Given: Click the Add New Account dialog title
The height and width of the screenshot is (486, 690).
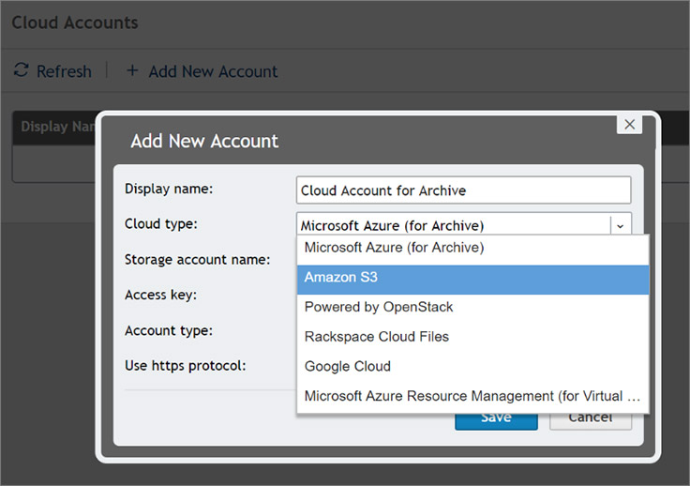Looking at the screenshot, I should coord(204,142).
